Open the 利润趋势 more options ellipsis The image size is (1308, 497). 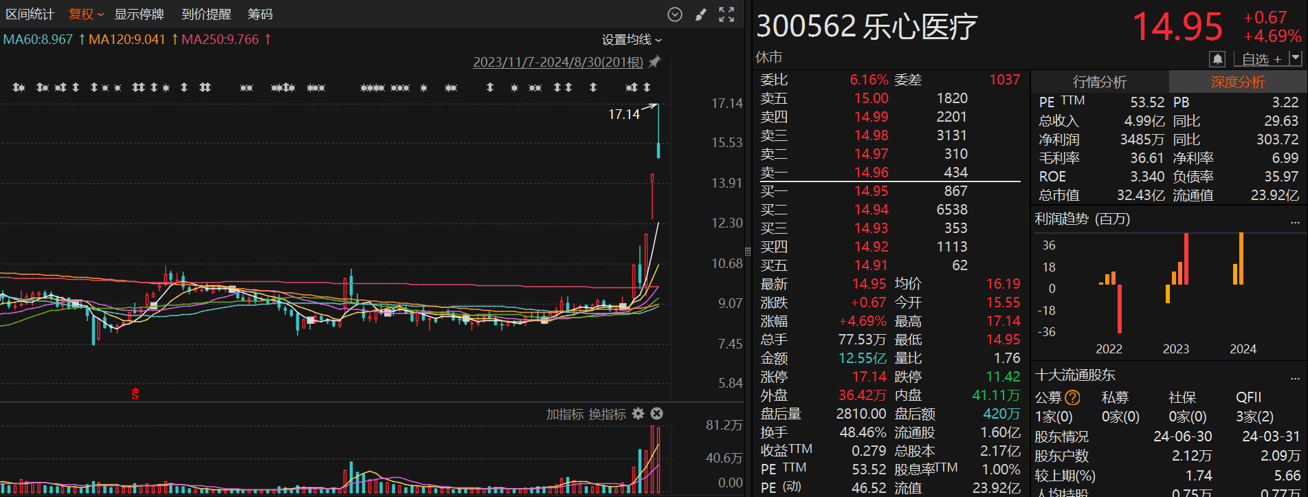click(1295, 222)
